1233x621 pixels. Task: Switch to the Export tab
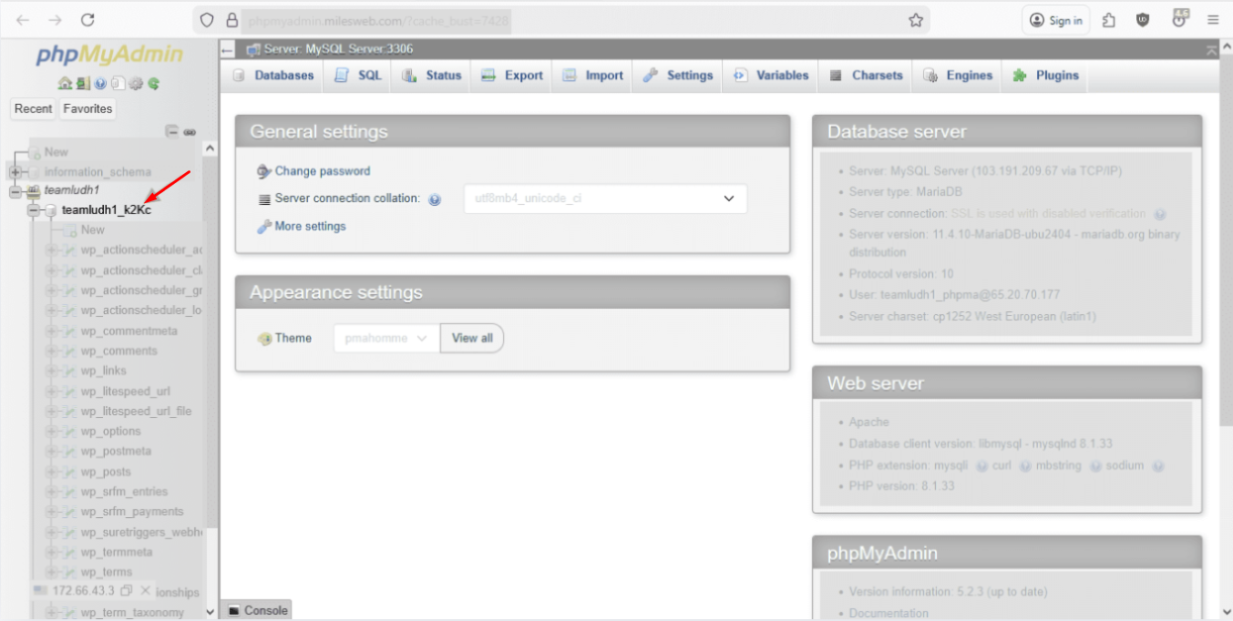click(x=510, y=76)
